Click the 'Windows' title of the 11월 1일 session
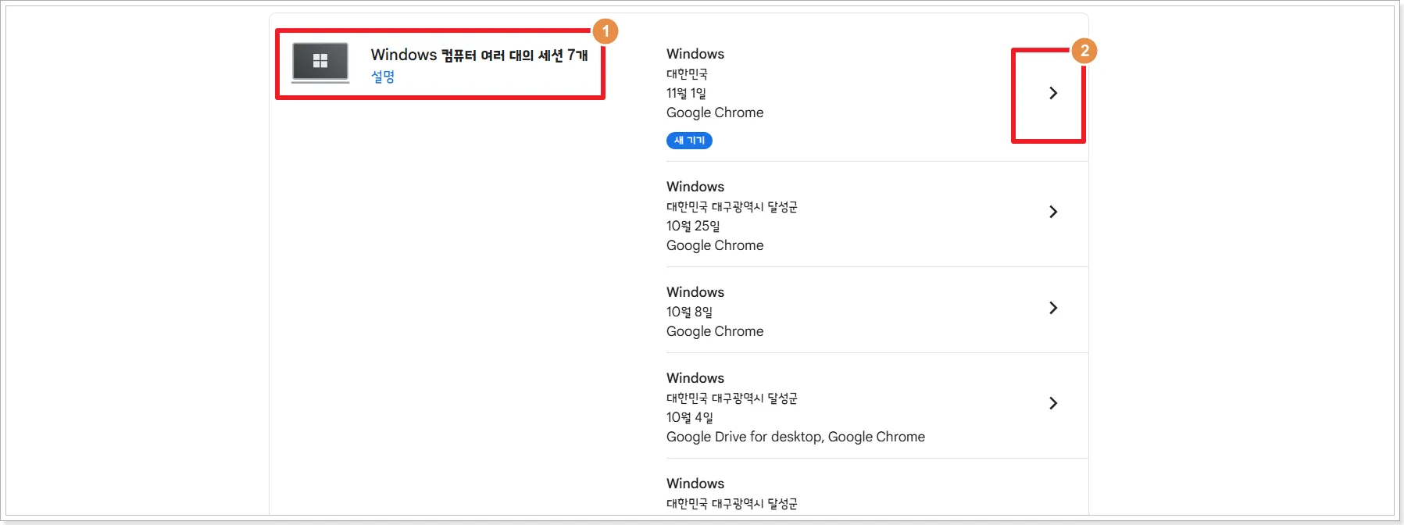This screenshot has width=1404, height=525. [695, 54]
